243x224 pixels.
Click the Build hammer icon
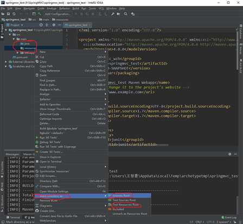[x=40, y=14]
